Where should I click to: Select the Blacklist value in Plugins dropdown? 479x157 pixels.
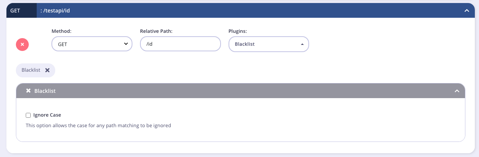pos(245,44)
